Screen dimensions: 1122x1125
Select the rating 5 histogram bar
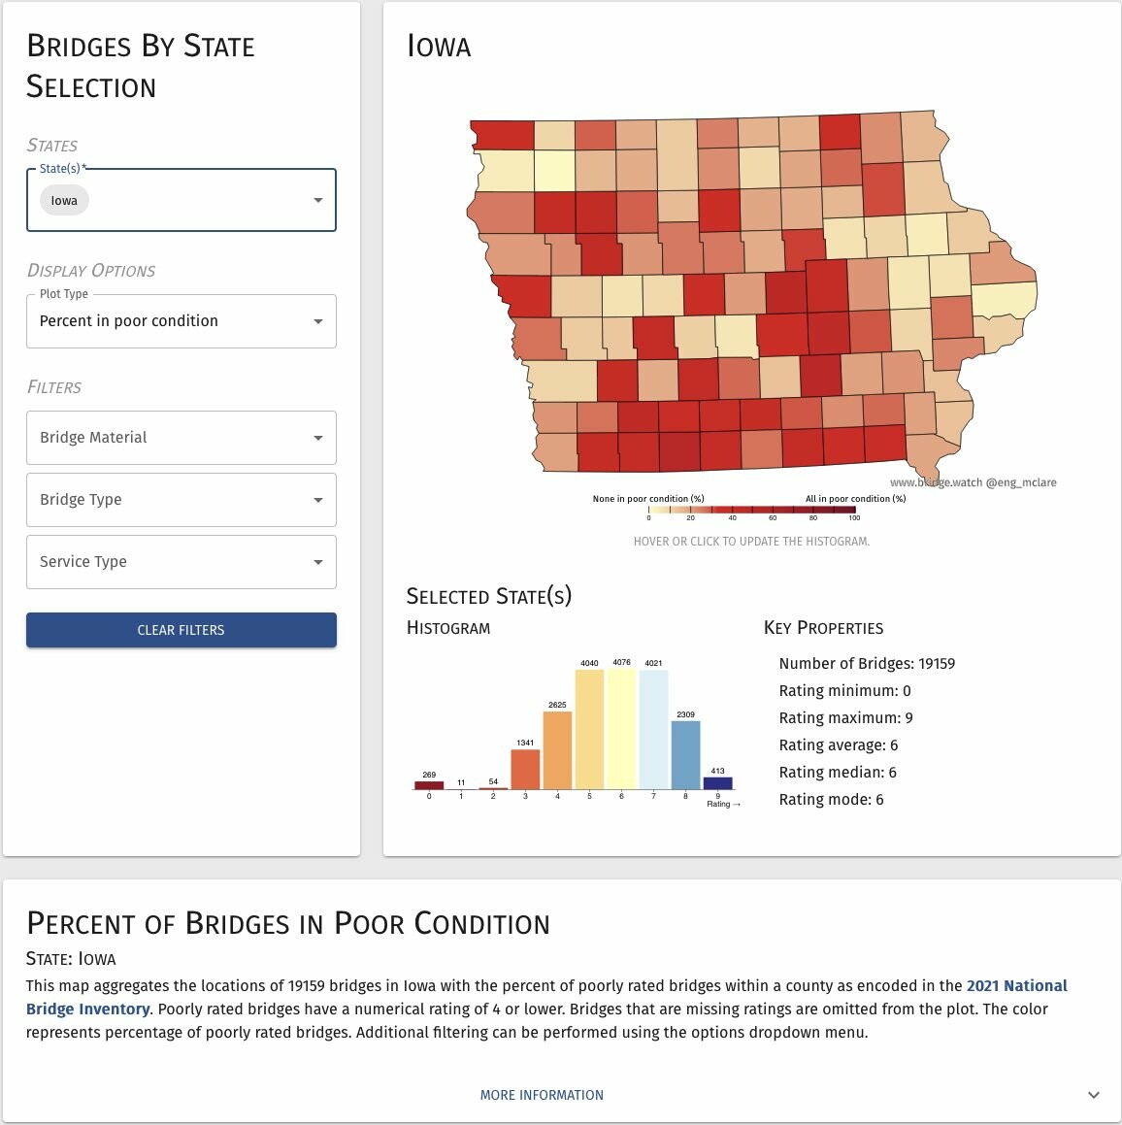tap(589, 729)
